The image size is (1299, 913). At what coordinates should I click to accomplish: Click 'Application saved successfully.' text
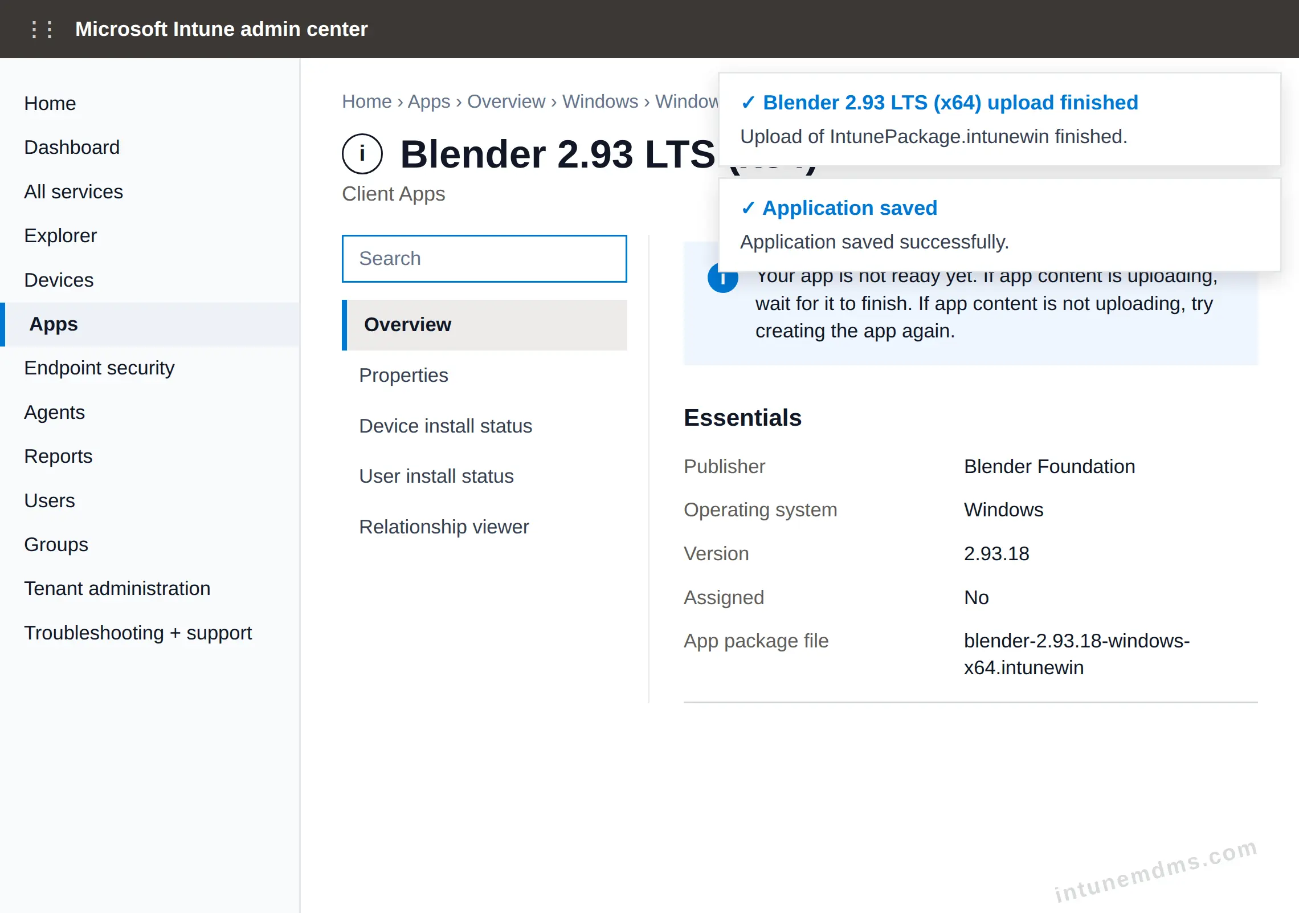[x=875, y=242]
